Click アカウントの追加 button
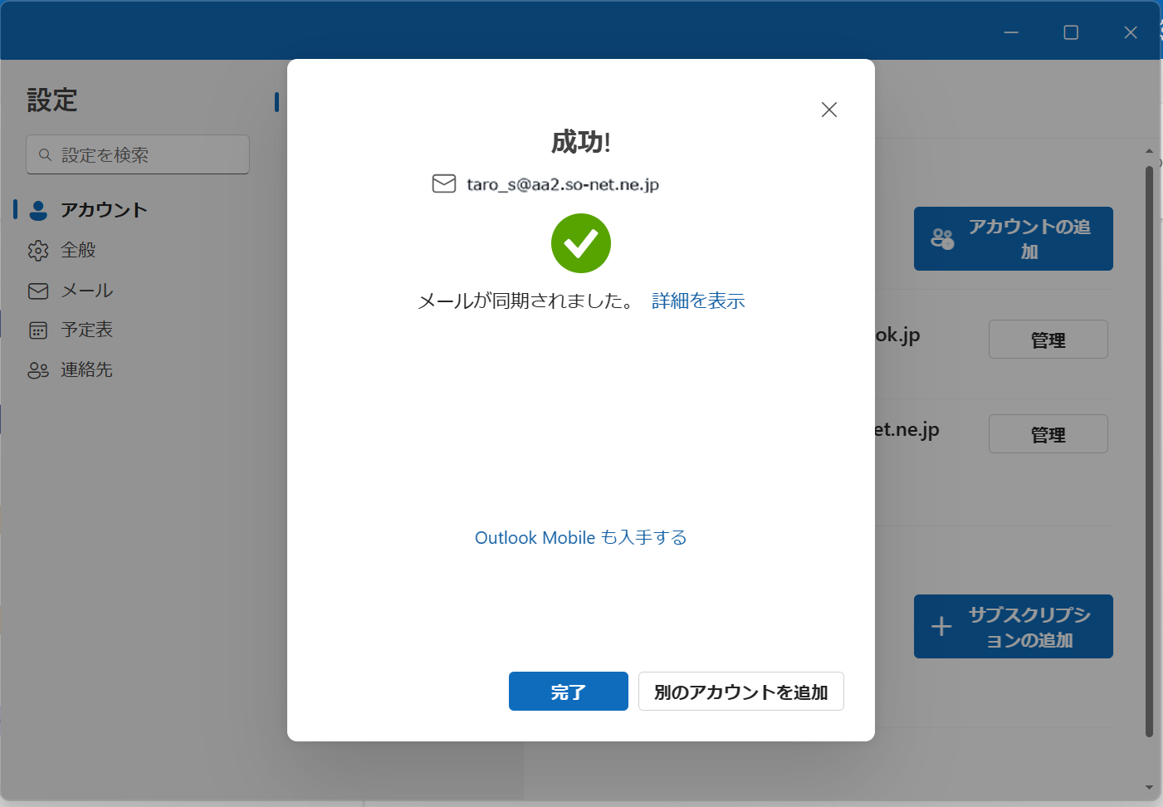 pyautogui.click(x=1013, y=239)
